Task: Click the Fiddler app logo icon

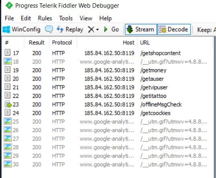Action: [x=9, y=6]
